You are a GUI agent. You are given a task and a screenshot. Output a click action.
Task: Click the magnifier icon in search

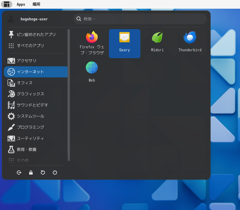click(x=79, y=19)
